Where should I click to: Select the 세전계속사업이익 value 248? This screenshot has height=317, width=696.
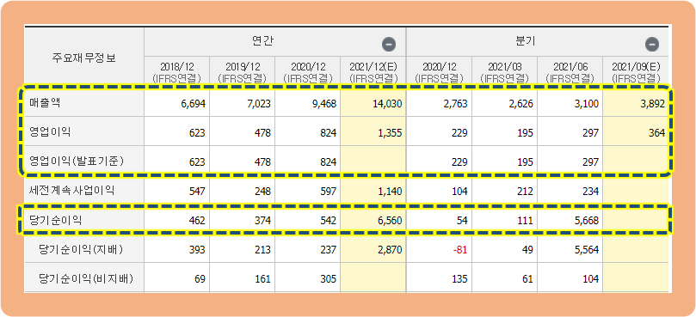click(x=262, y=192)
